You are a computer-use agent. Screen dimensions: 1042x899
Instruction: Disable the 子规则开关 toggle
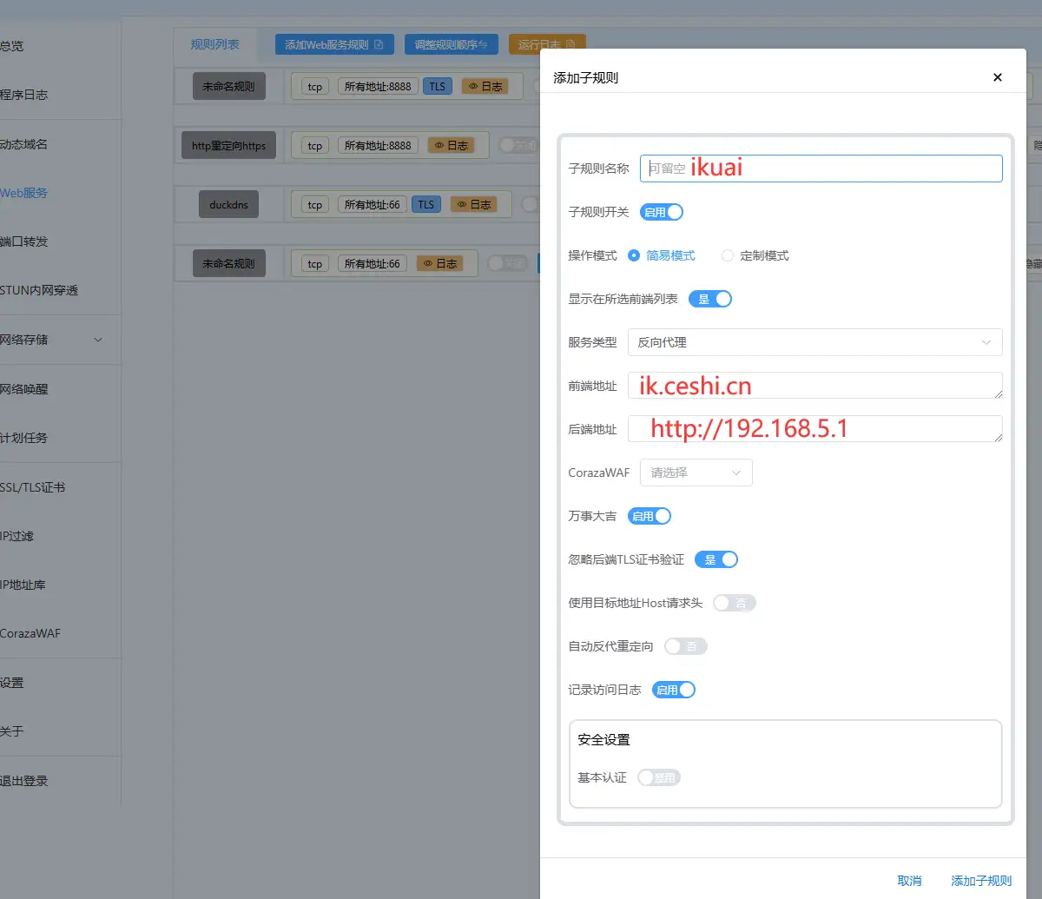click(x=661, y=211)
